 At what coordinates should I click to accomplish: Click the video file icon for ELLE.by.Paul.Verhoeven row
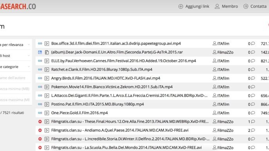tap(47, 61)
